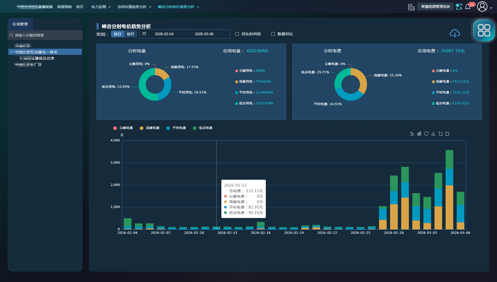The image size is (497, 282).
Task: Switch to the 冻结电量趋势分析 tab
Action: click(132, 7)
